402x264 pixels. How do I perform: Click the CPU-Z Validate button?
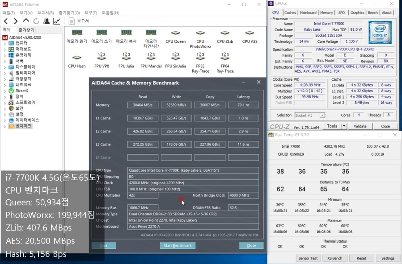point(360,126)
